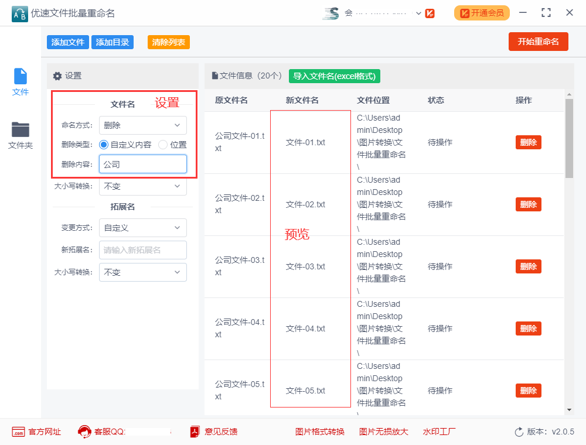Open the account dropdown arrow in title bar

[418, 12]
